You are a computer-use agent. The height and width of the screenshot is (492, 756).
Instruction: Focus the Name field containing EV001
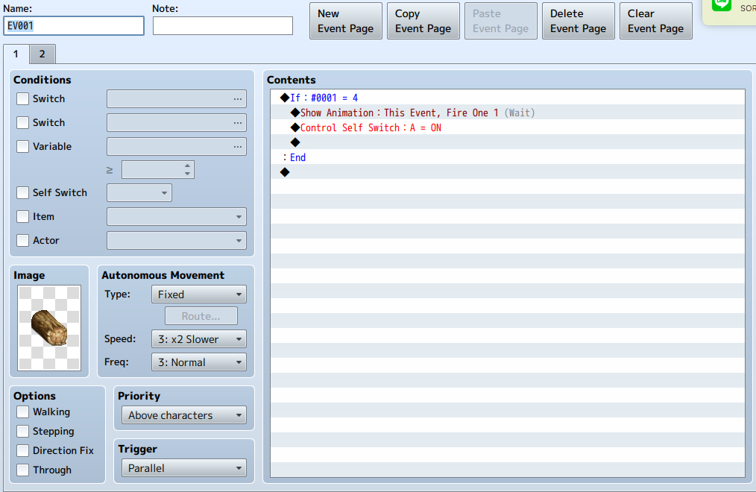pyautogui.click(x=74, y=26)
